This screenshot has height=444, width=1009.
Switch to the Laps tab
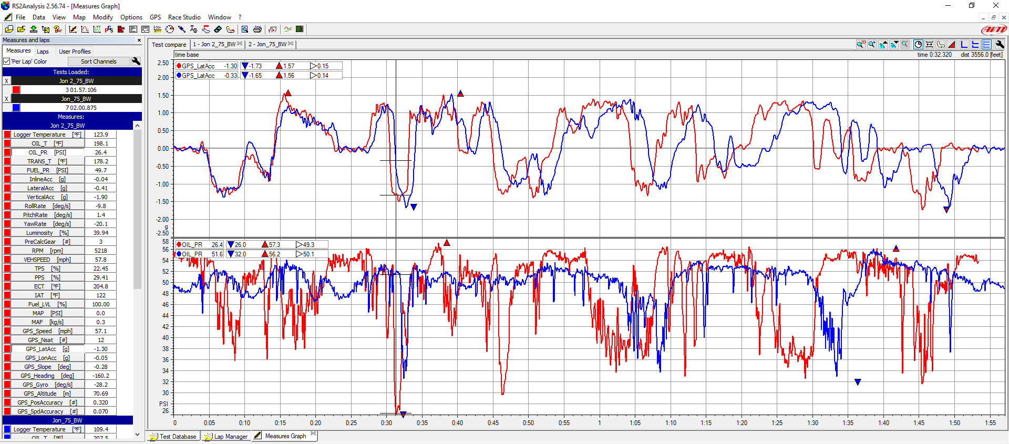(x=43, y=51)
